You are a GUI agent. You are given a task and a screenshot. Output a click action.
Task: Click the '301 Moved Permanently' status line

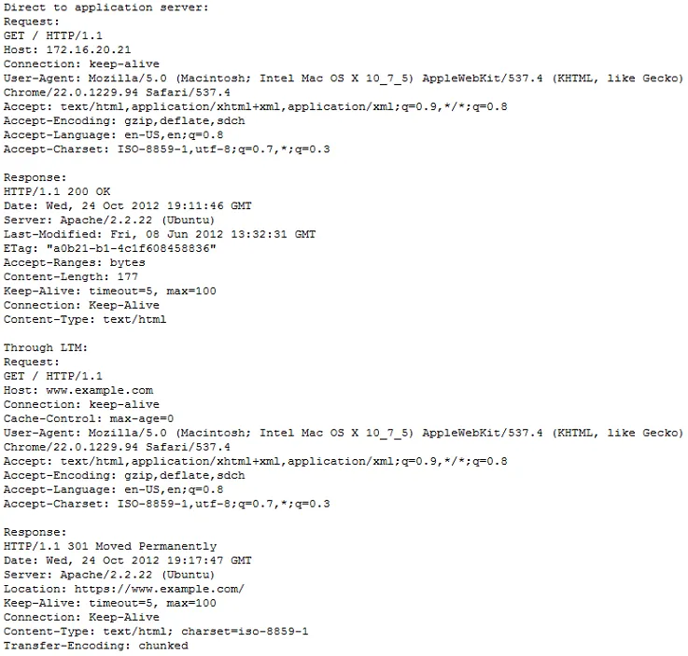click(110, 547)
